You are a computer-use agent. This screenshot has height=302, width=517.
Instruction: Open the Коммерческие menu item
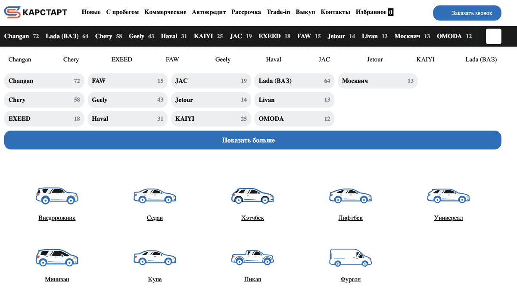[165, 12]
